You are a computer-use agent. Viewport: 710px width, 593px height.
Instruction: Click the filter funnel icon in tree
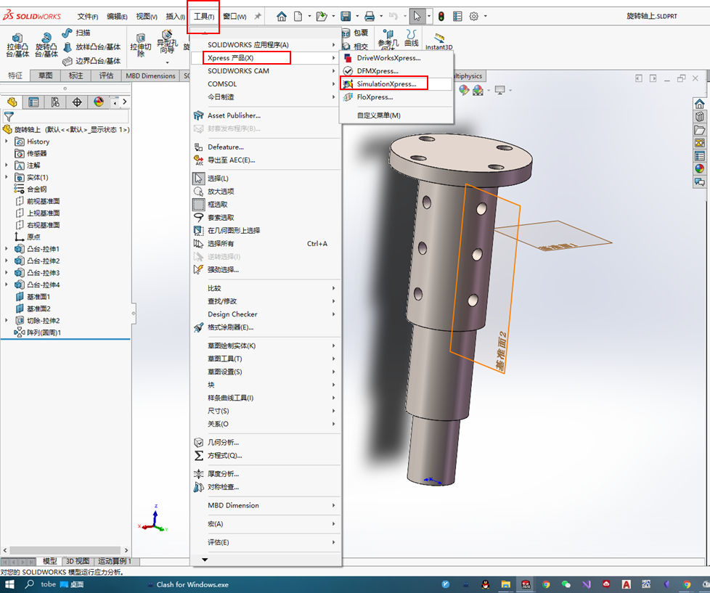pos(9,117)
